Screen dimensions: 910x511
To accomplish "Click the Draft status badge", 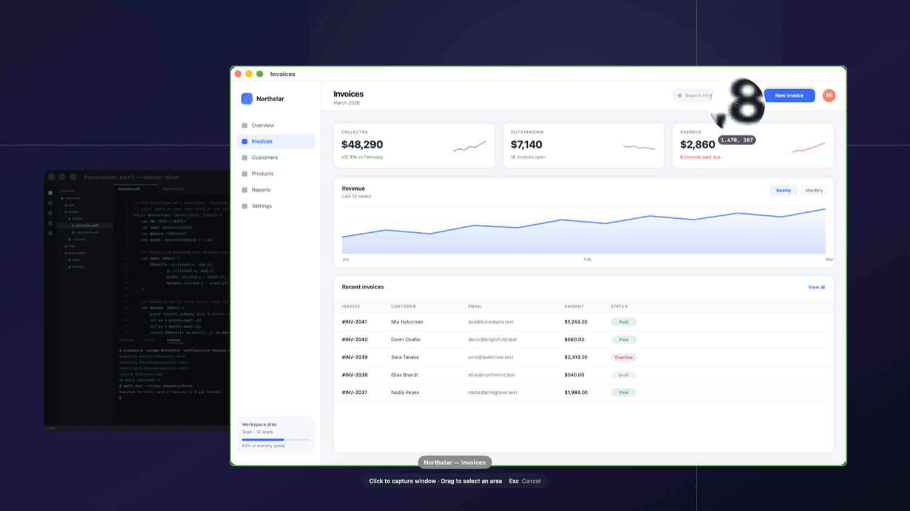I will 624,375.
